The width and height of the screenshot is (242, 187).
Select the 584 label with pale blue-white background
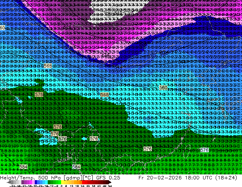[x=76, y=167]
